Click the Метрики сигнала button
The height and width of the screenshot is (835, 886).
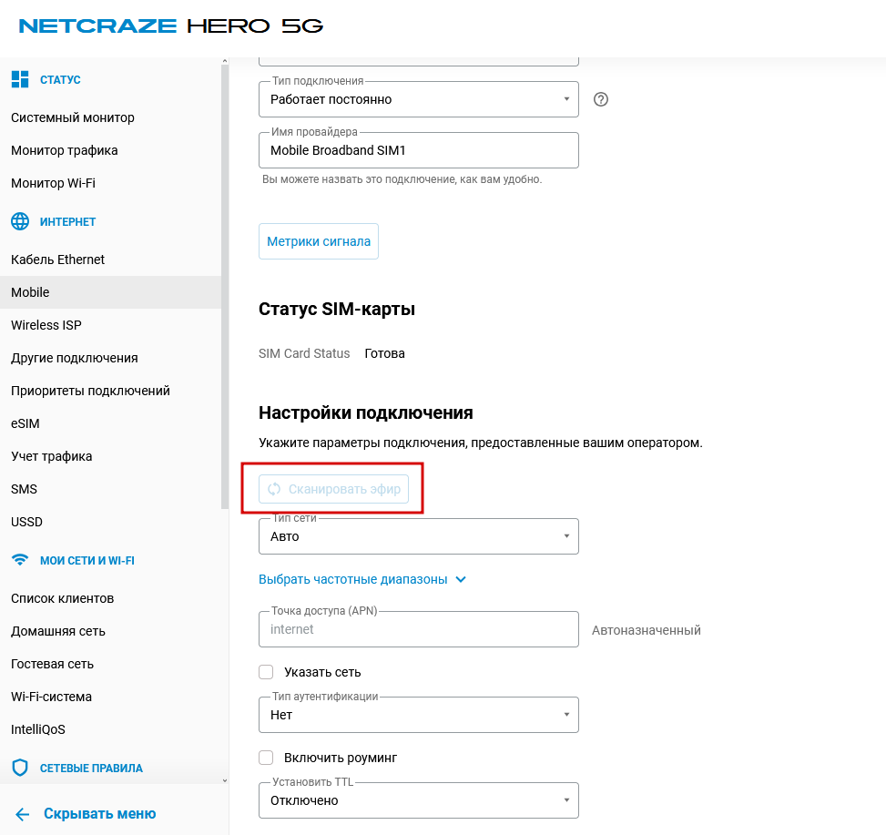319,242
